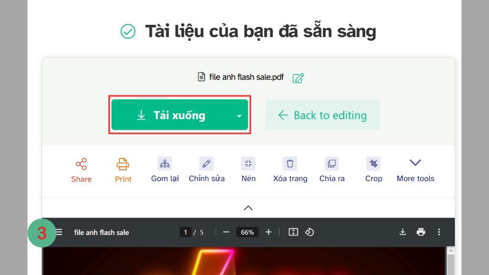Open the Xóa trang delete pages tool

pyautogui.click(x=290, y=164)
